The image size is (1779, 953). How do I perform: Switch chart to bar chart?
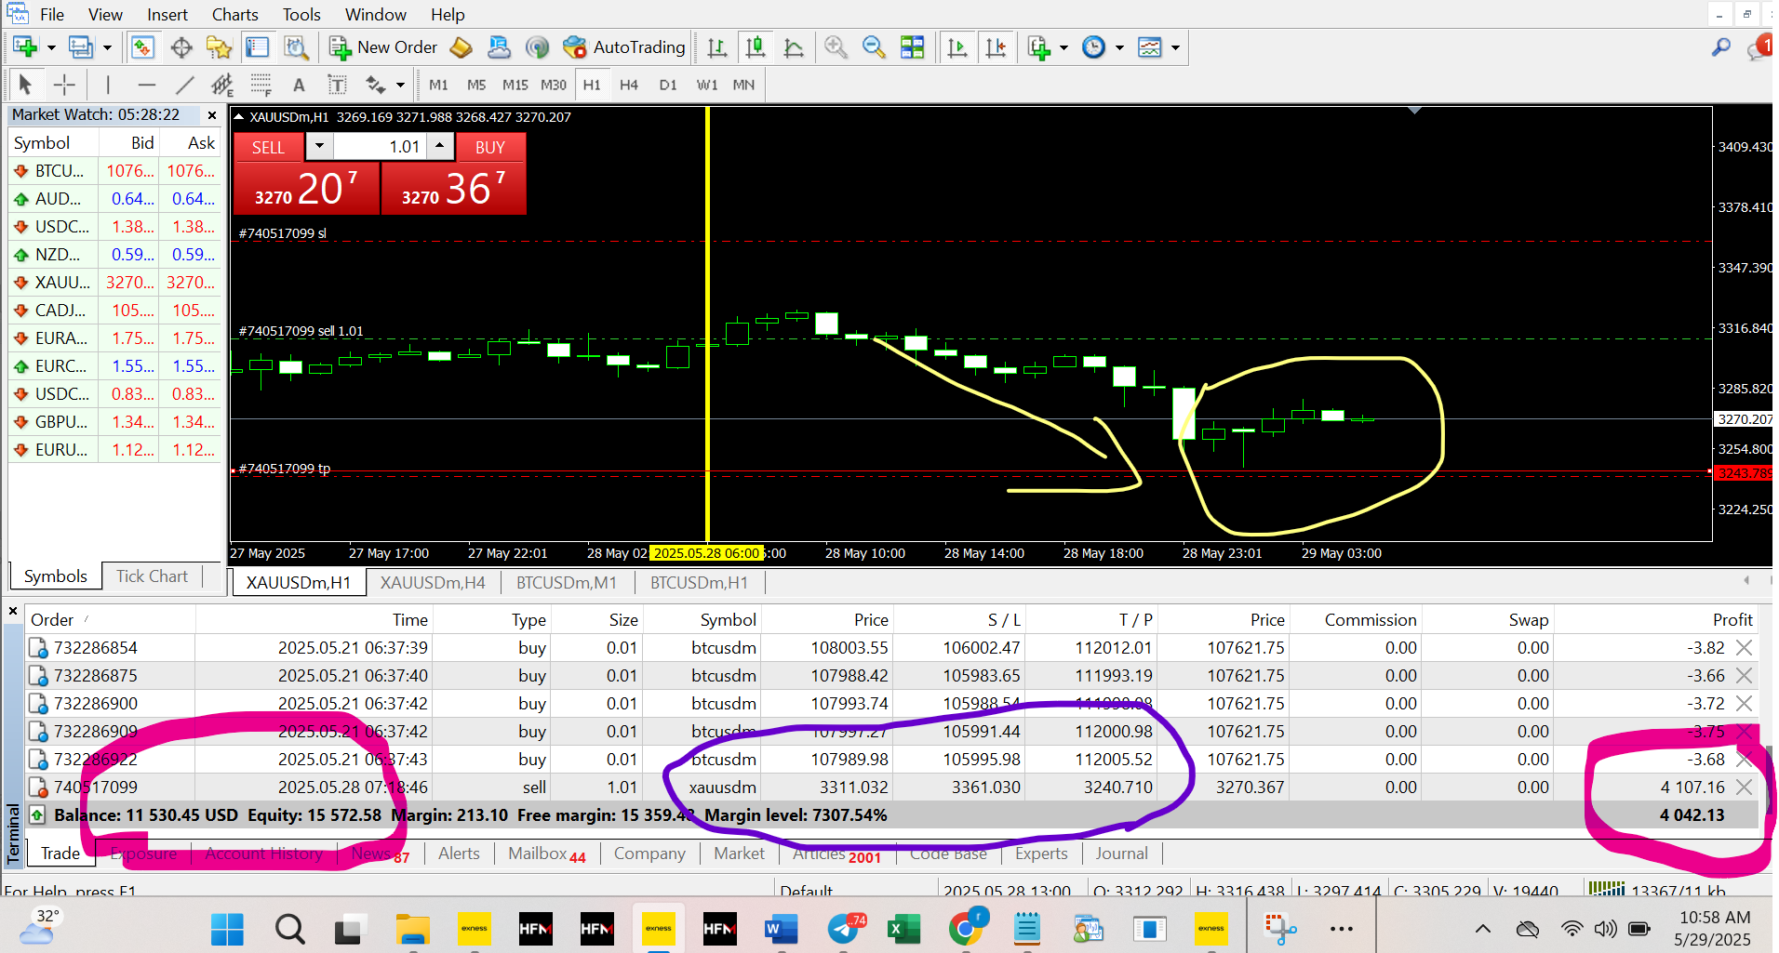(716, 46)
